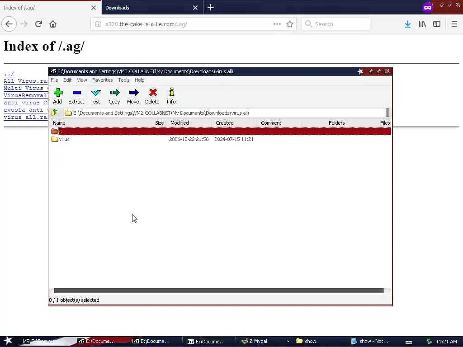The width and height of the screenshot is (463, 347).
Task: Open the Tools menu in 7-Zip
Action: tap(124, 80)
